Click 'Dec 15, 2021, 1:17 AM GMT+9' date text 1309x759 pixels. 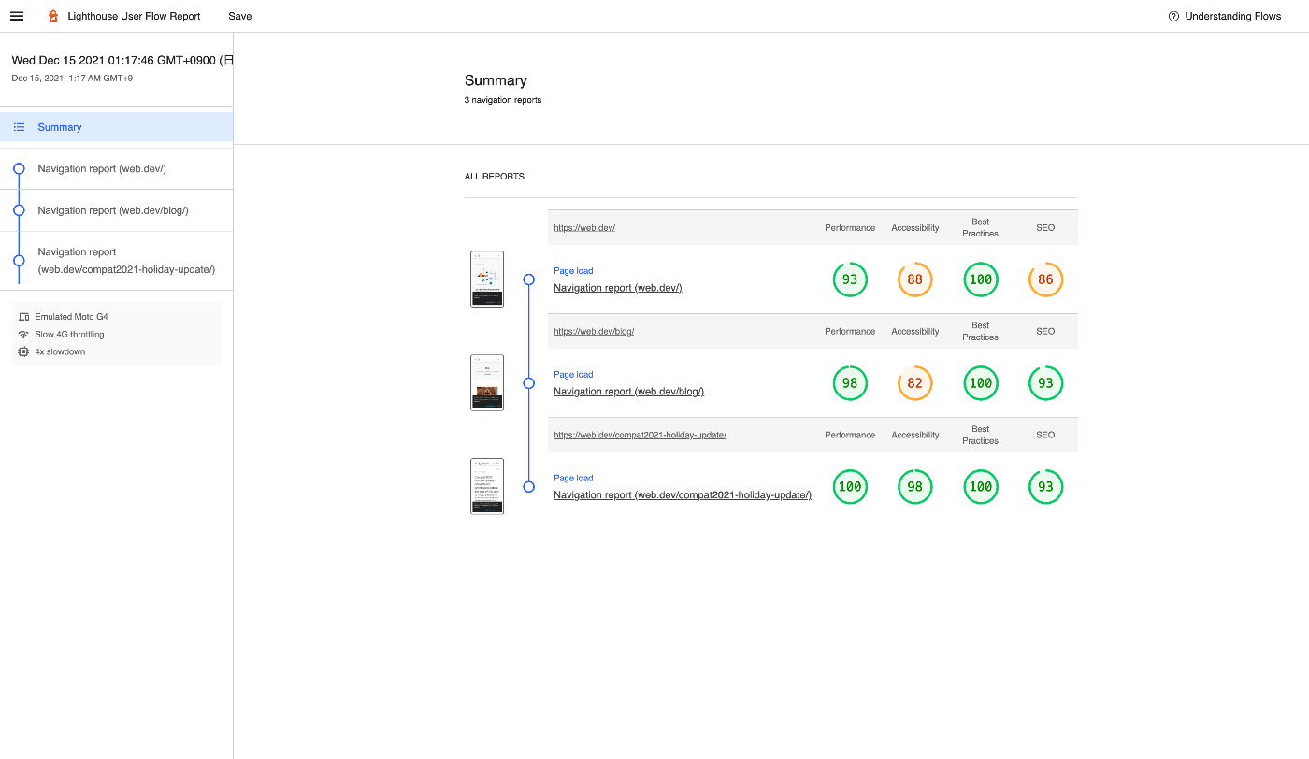click(72, 79)
